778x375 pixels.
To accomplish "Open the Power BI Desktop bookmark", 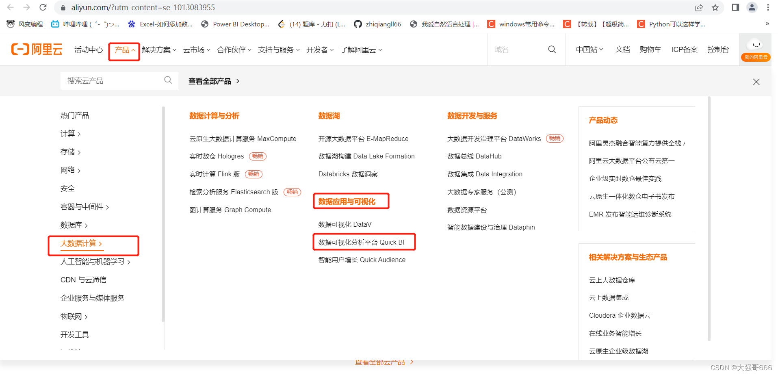I will (x=235, y=24).
